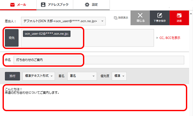Switch to the アドレスブック tab
This screenshot has height=116, width=193.
coord(55,5)
